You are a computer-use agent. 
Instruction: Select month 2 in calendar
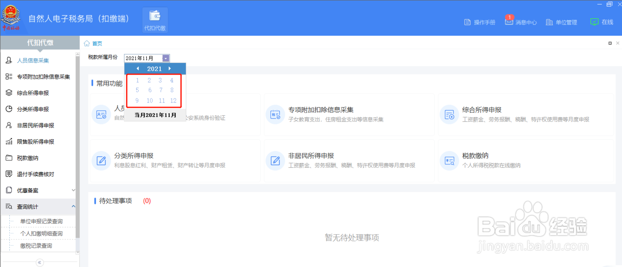click(x=149, y=80)
